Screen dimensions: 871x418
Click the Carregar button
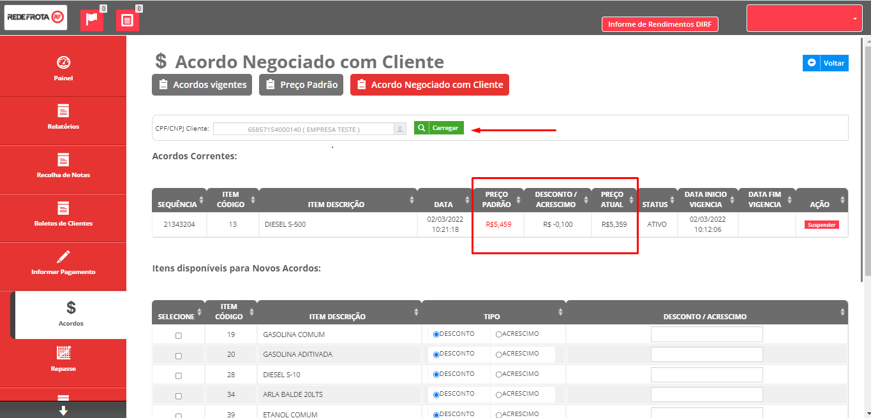[x=439, y=128]
